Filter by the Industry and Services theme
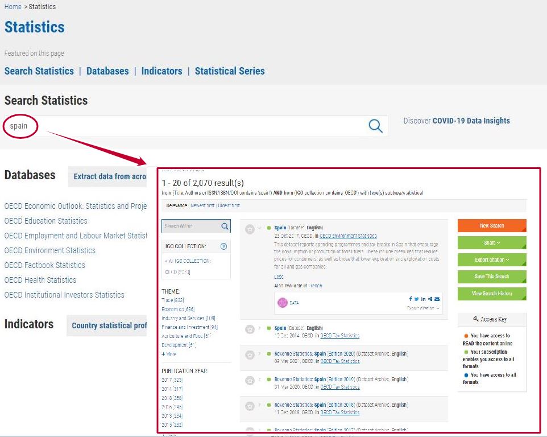Viewport: 547px width, 437px height. click(188, 318)
